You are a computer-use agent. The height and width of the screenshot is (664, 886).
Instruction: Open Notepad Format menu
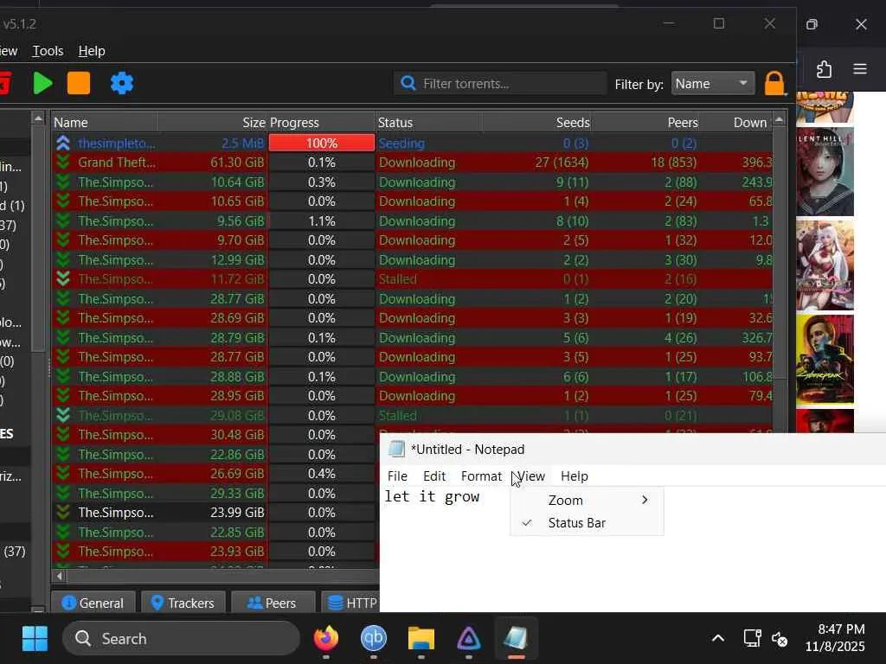[x=481, y=476]
